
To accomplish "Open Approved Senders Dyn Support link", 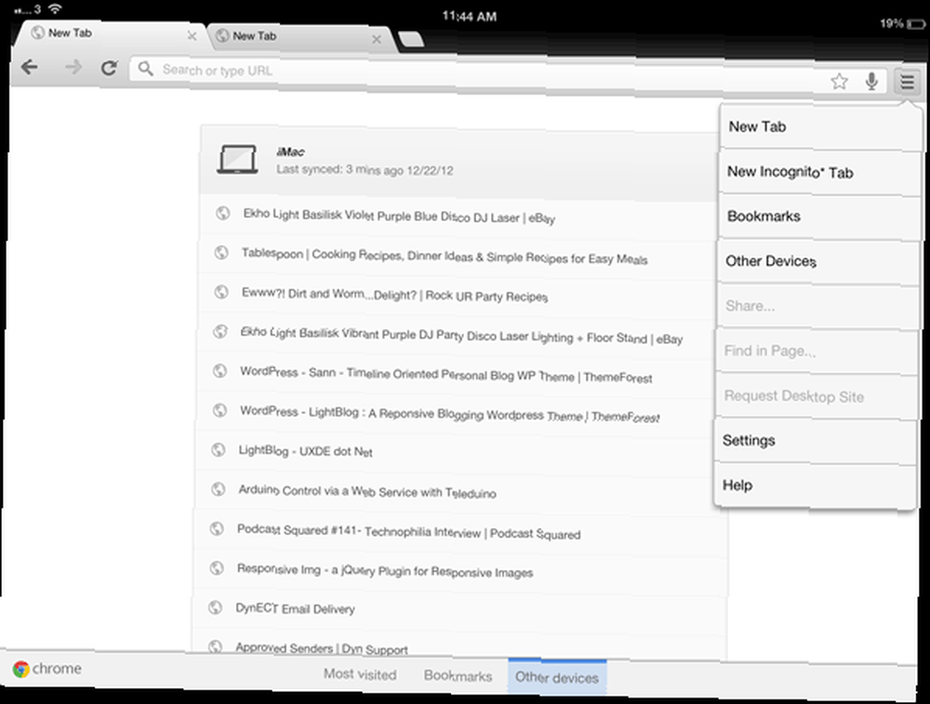I will pos(322,647).
